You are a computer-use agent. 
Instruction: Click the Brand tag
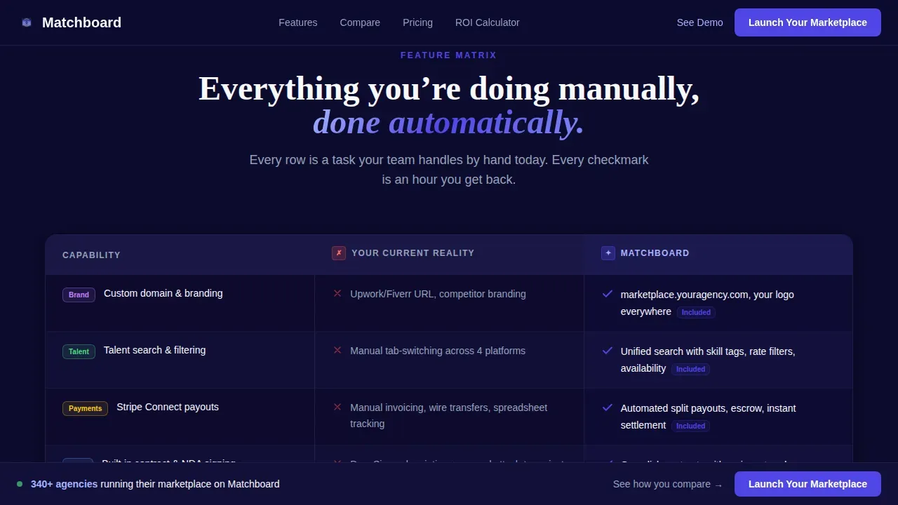pos(79,295)
